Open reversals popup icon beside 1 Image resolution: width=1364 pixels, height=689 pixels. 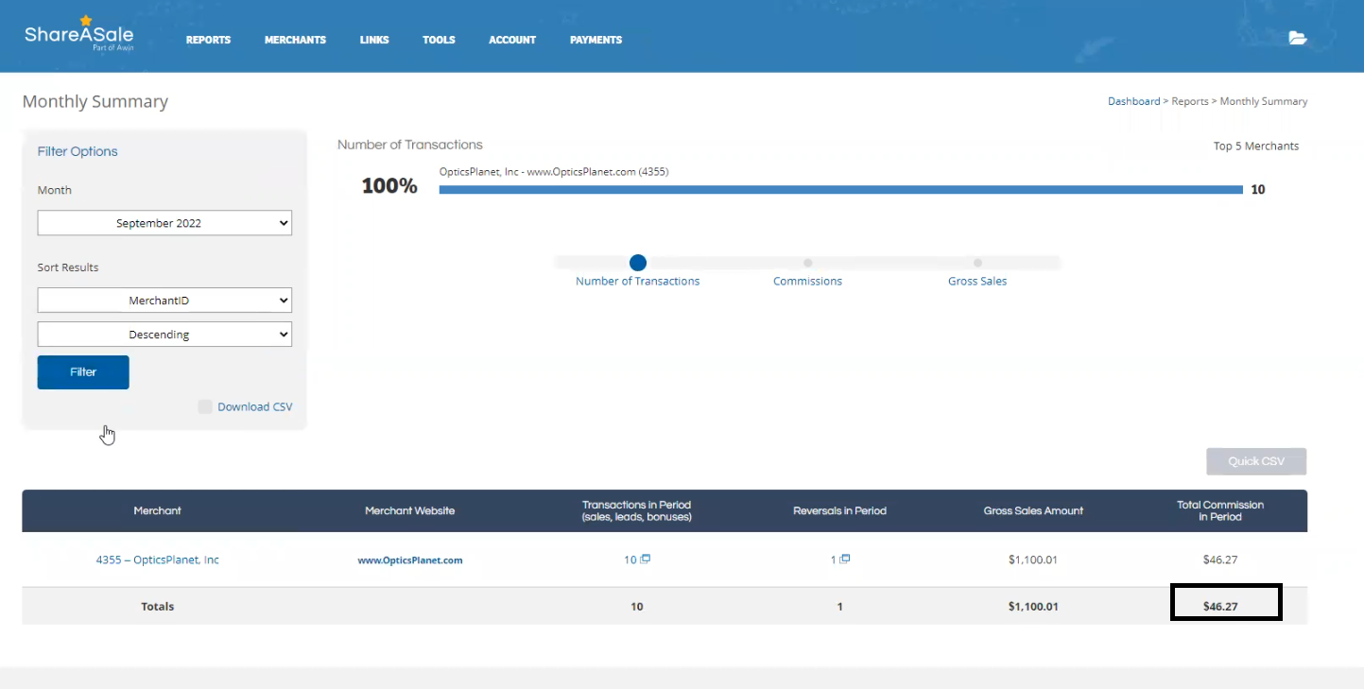point(845,559)
